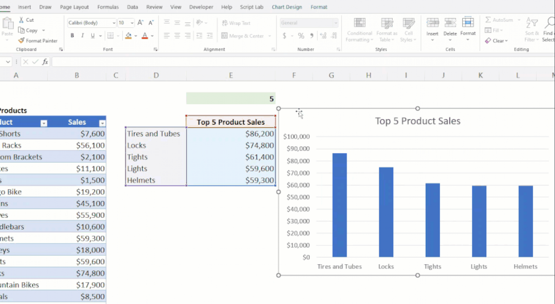Screen dimensions: 555x304
Task: Apply comma style
Action: click(312, 36)
